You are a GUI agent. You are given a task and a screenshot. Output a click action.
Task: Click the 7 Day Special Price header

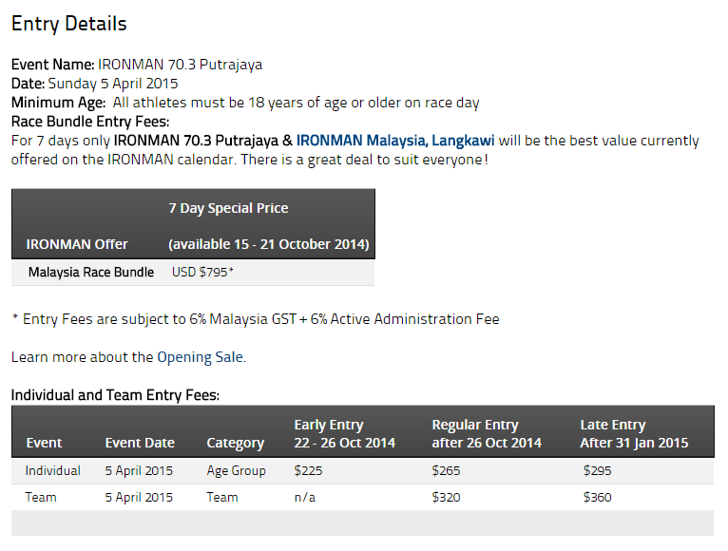tap(228, 208)
